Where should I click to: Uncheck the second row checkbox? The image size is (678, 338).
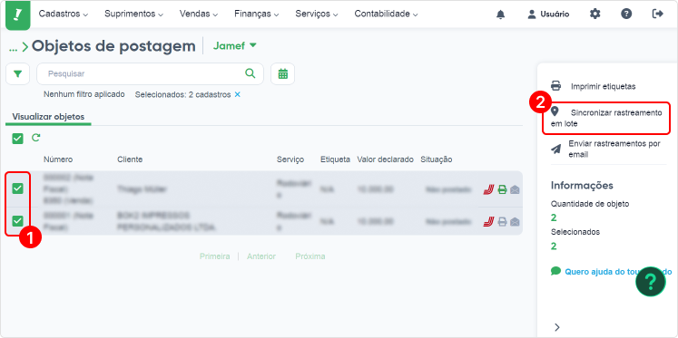click(17, 221)
